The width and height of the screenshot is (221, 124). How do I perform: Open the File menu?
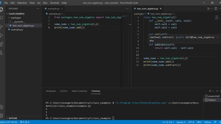click(x=6, y=3)
